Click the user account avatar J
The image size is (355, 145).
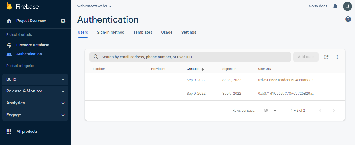coord(347,6)
